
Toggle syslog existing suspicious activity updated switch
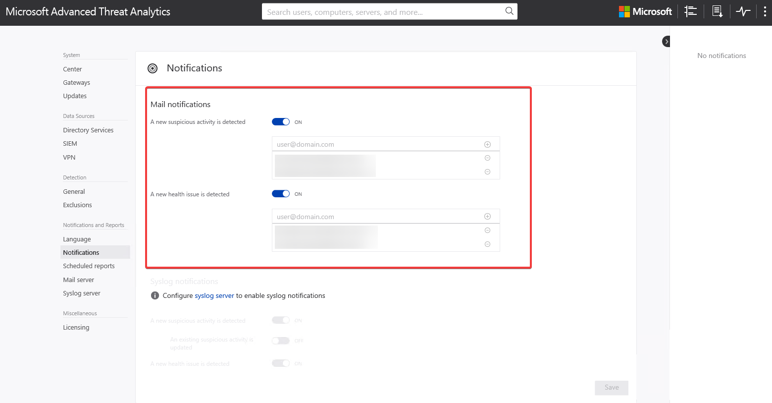281,341
